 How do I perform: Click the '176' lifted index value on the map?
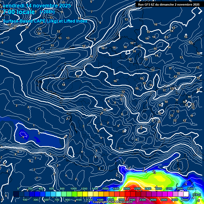[172, 89]
